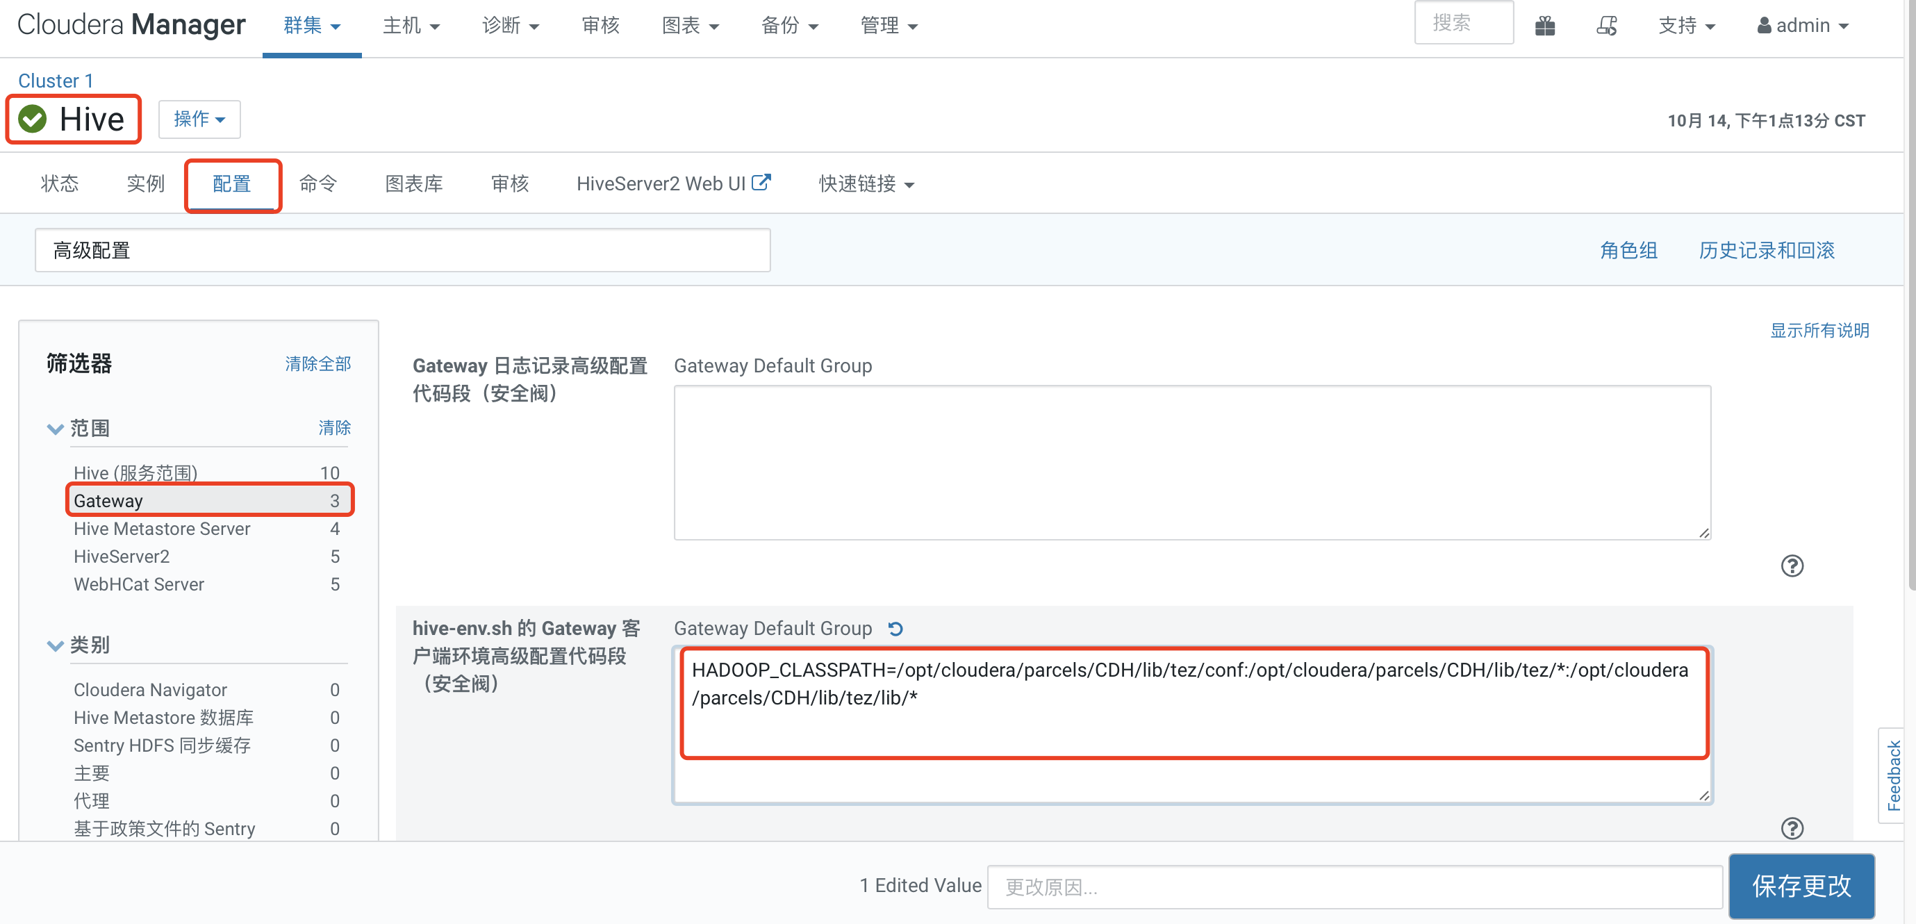Filter by HiveServer2 scope
Viewport: 1916px width, 924px height.
point(207,556)
